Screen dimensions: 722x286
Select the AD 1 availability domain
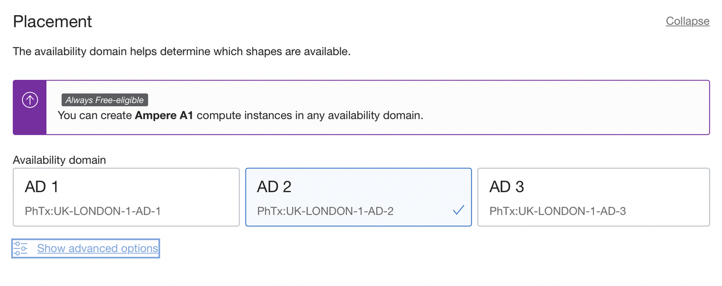[126, 197]
